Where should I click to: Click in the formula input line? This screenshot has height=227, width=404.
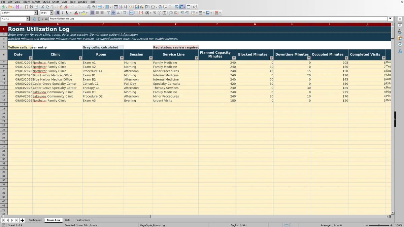pyautogui.click(x=218, y=19)
